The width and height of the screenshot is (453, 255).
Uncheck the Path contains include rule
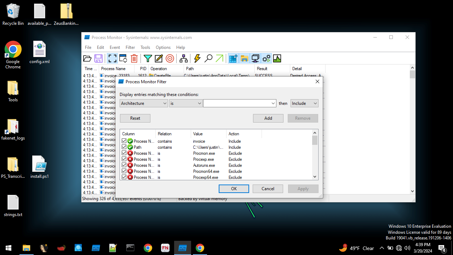click(x=124, y=147)
